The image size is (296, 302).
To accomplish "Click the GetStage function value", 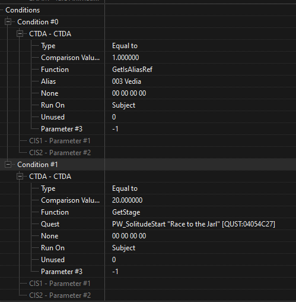I will click(126, 212).
